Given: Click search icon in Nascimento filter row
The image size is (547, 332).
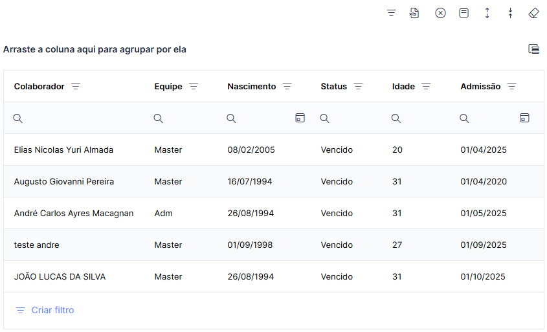Looking at the screenshot, I should 231,118.
